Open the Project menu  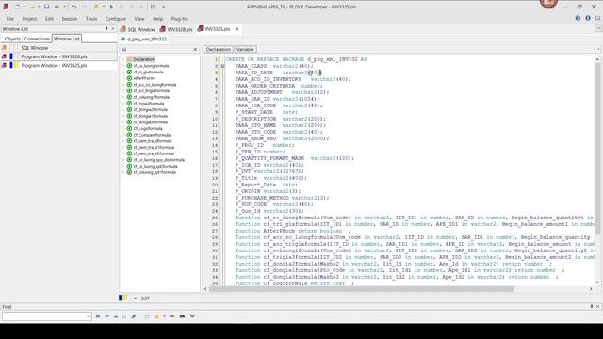tap(29, 19)
